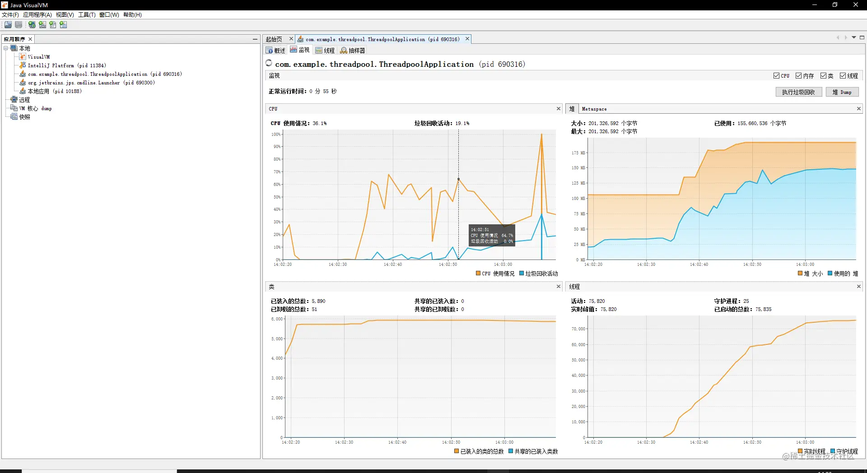Click the blue 共享的已装入类数 legend swatch
This screenshot has width=867, height=473.
pyautogui.click(x=511, y=451)
